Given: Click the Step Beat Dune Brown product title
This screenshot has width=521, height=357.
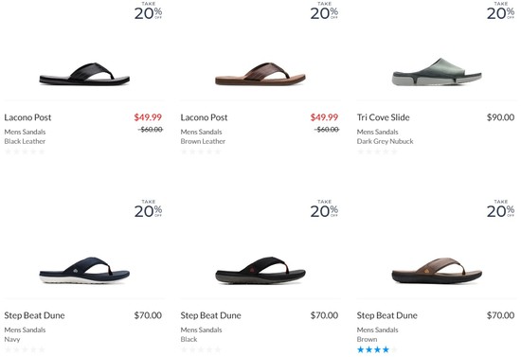Looking at the screenshot, I should [x=387, y=315].
